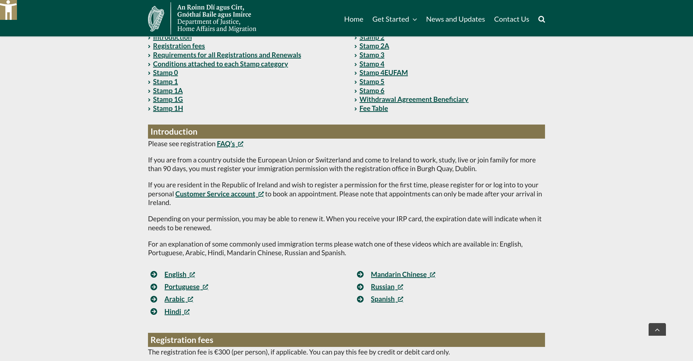
Task: Click the text 'The registration fee is €300'
Action: tap(189, 352)
